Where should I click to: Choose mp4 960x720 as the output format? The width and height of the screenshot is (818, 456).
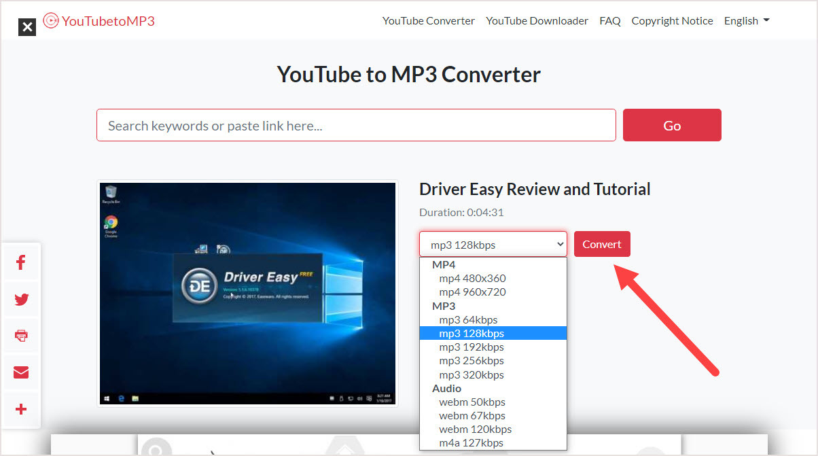[473, 292]
